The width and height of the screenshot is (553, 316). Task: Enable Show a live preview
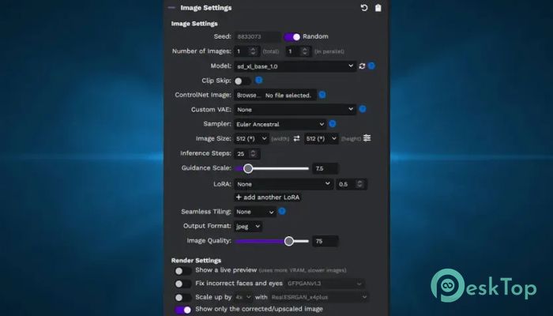click(182, 271)
